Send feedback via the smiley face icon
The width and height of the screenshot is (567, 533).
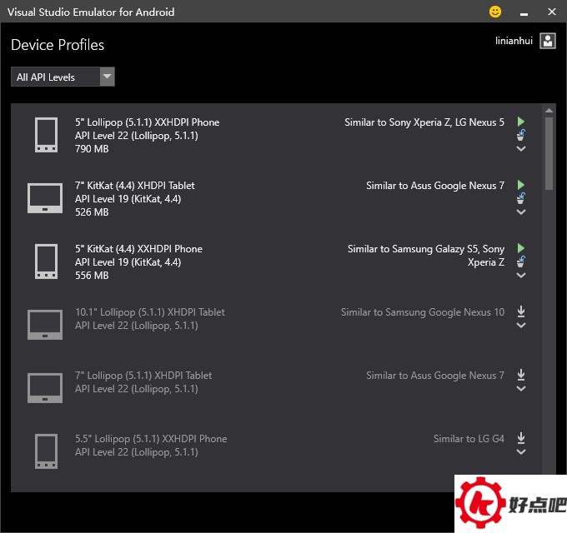[x=495, y=12]
